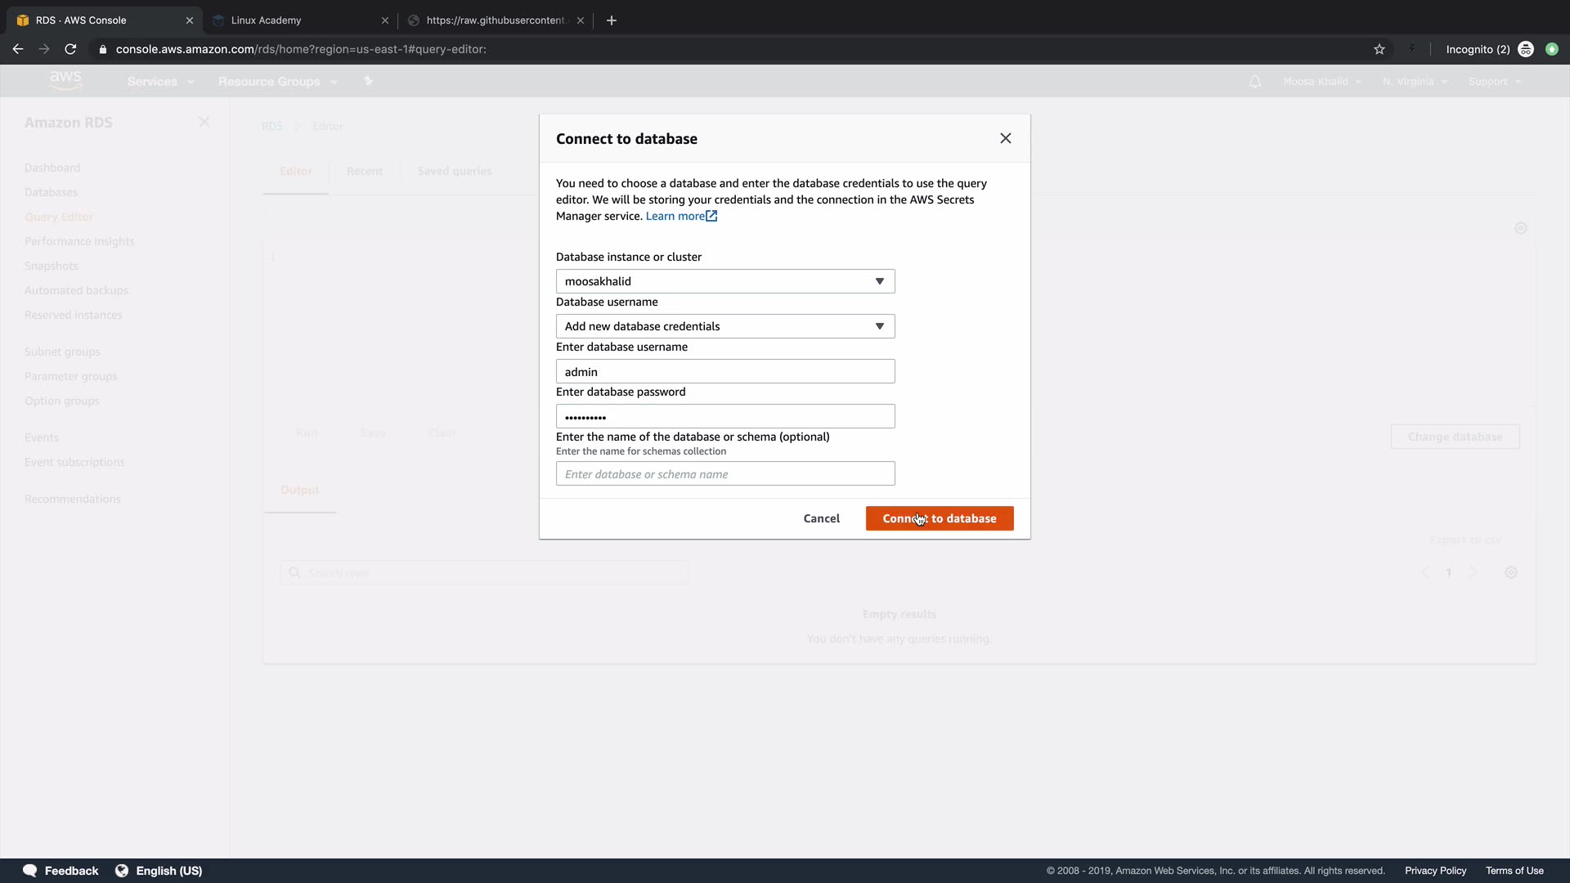This screenshot has width=1570, height=883.
Task: Expand Database username credentials dropdown
Action: point(724,326)
